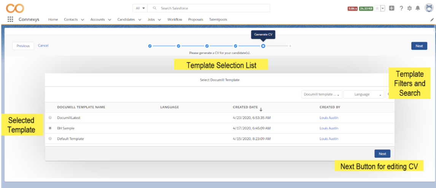Click the Default Template name
436x188 pixels.
[70, 139]
